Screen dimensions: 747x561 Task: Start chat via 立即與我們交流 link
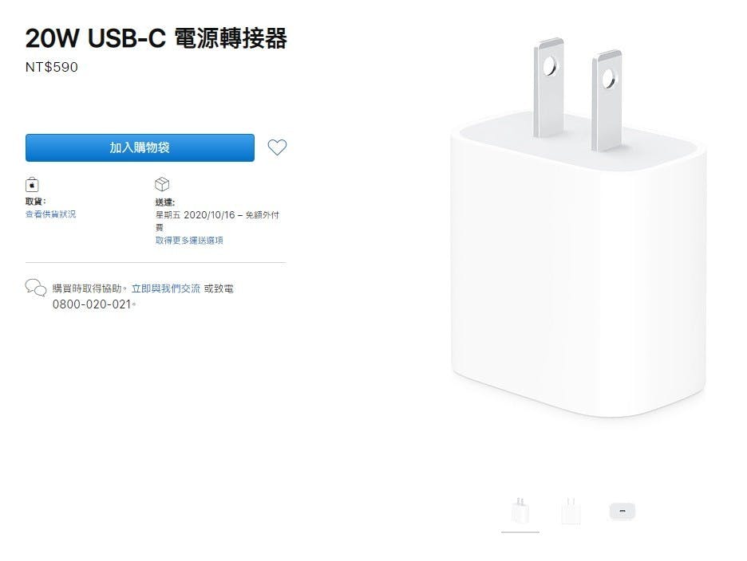tap(166, 288)
